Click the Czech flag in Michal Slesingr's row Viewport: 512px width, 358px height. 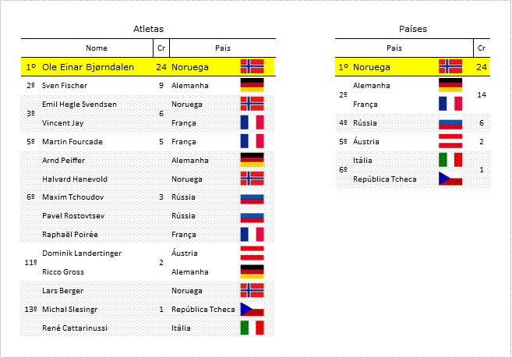pos(252,310)
